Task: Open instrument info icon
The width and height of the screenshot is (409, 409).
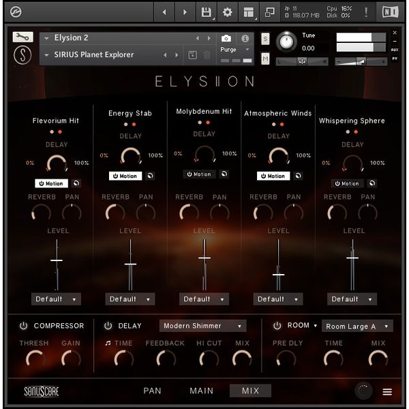Action: point(245,39)
